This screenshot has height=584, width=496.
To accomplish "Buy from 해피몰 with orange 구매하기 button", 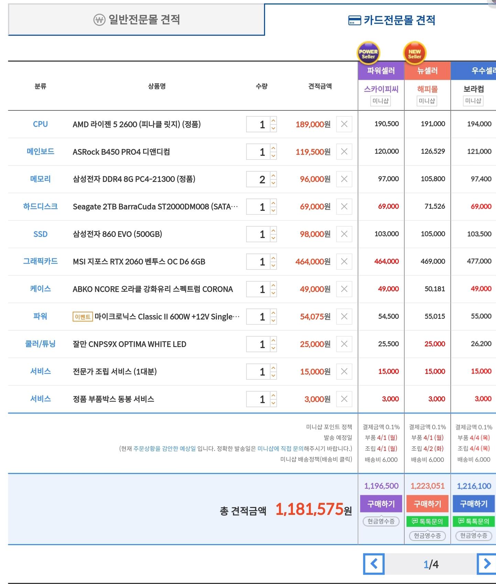I will click(x=428, y=504).
